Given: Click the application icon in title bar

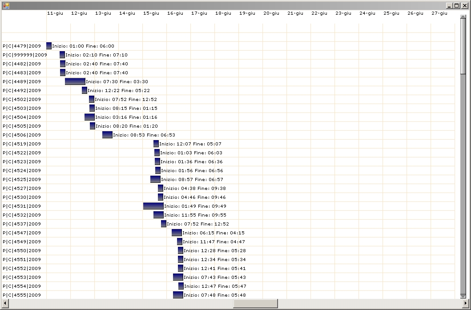Looking at the screenshot, I should [x=6, y=5].
